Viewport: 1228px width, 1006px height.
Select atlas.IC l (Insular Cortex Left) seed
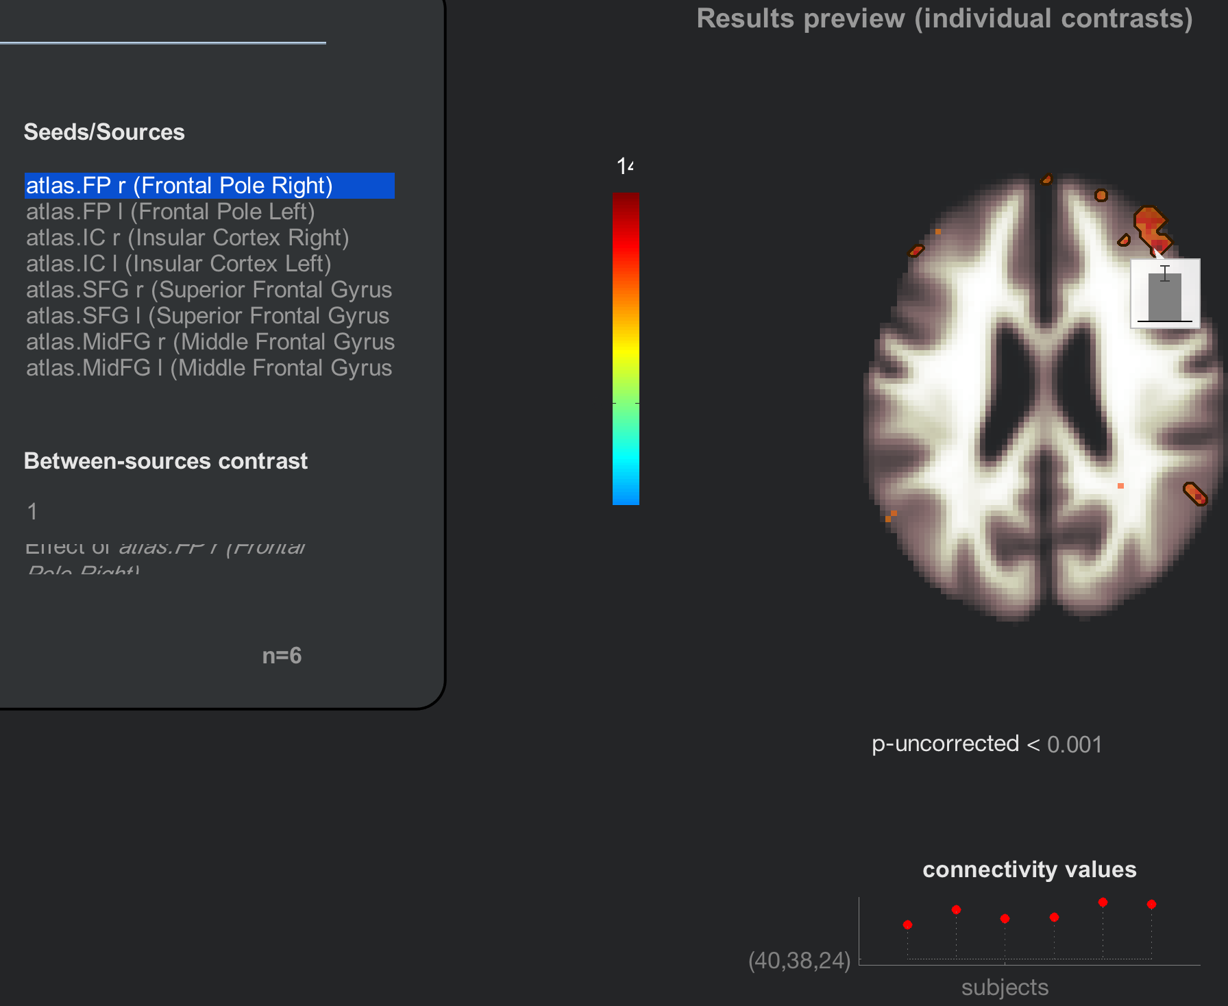coord(209,264)
